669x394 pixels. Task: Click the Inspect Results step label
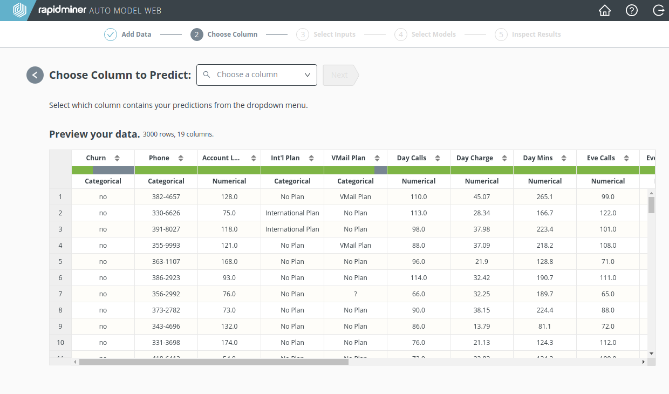pyautogui.click(x=536, y=35)
